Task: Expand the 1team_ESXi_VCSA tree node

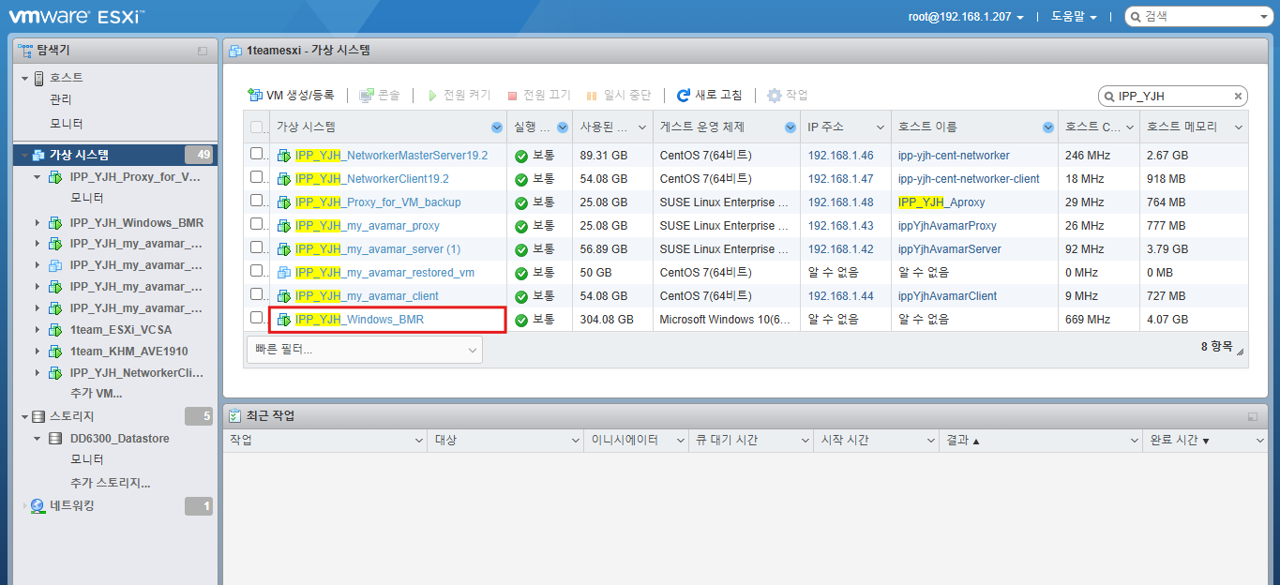Action: [38, 330]
